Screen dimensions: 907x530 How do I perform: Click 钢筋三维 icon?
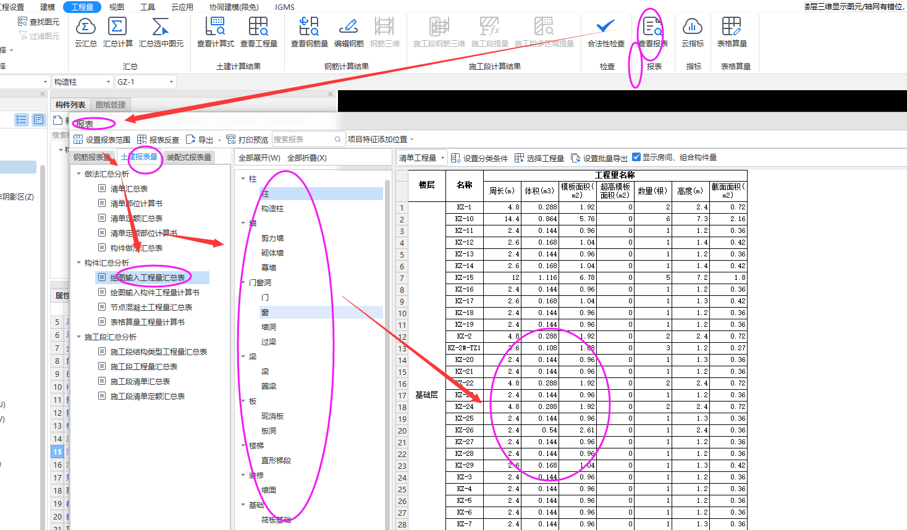(384, 27)
